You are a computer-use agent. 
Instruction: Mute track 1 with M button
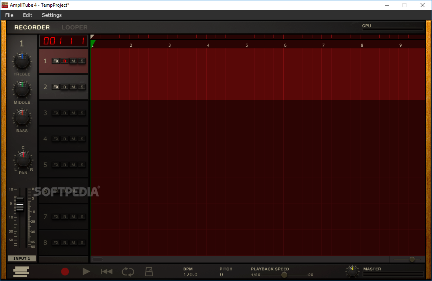(73, 61)
